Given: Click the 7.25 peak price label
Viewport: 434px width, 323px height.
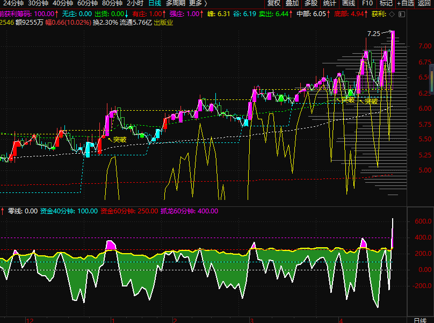Looking at the screenshot, I should 373,34.
